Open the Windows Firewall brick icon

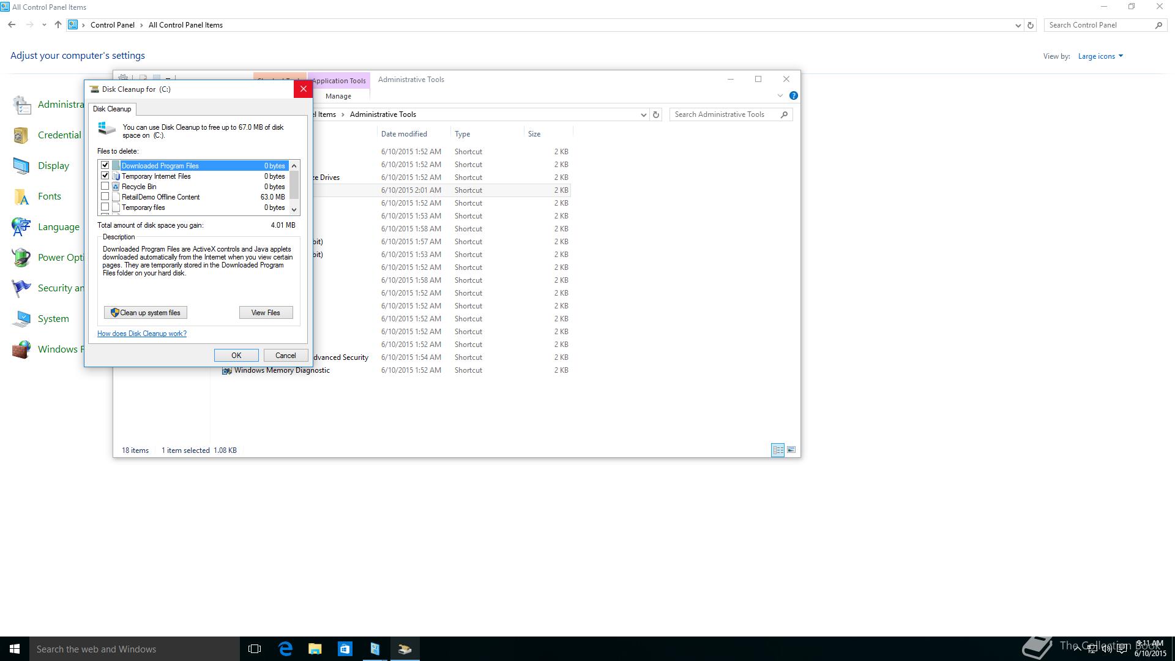coord(21,349)
